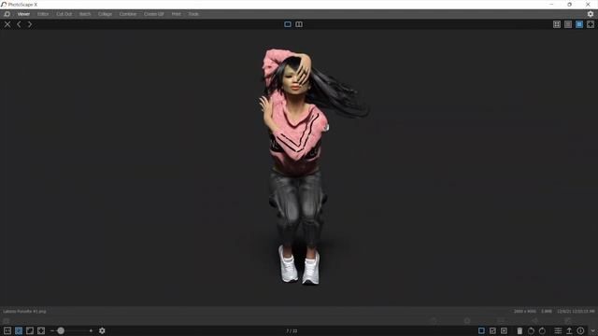Open the list menu icon
This screenshot has height=336, width=598.
pos(558,330)
